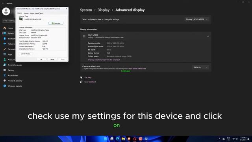Collapse the ASUS VP228 display information panel
252x142 pixels.
pos(208,36)
